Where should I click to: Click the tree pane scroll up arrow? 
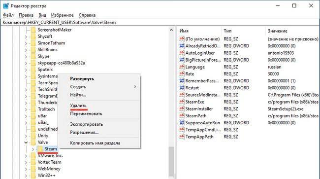[171, 30]
